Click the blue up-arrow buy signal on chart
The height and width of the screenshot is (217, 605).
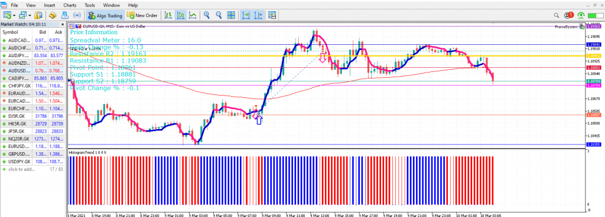[259, 120]
